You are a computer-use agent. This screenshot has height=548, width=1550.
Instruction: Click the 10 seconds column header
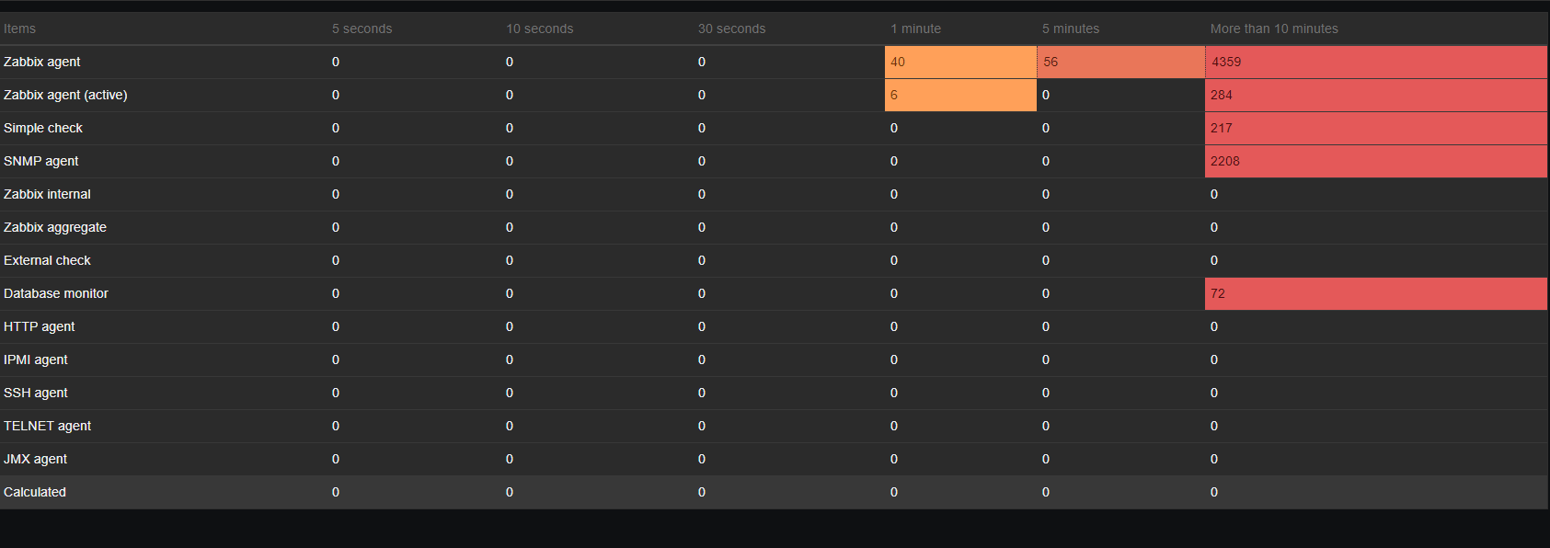(539, 29)
